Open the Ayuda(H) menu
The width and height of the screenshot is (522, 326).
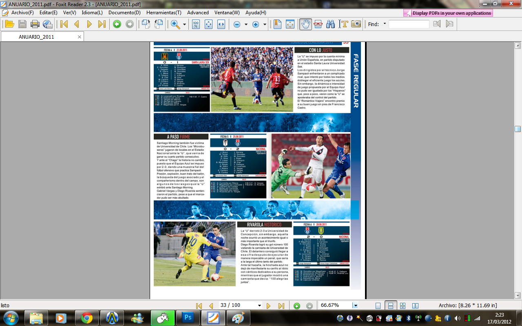pos(256,13)
